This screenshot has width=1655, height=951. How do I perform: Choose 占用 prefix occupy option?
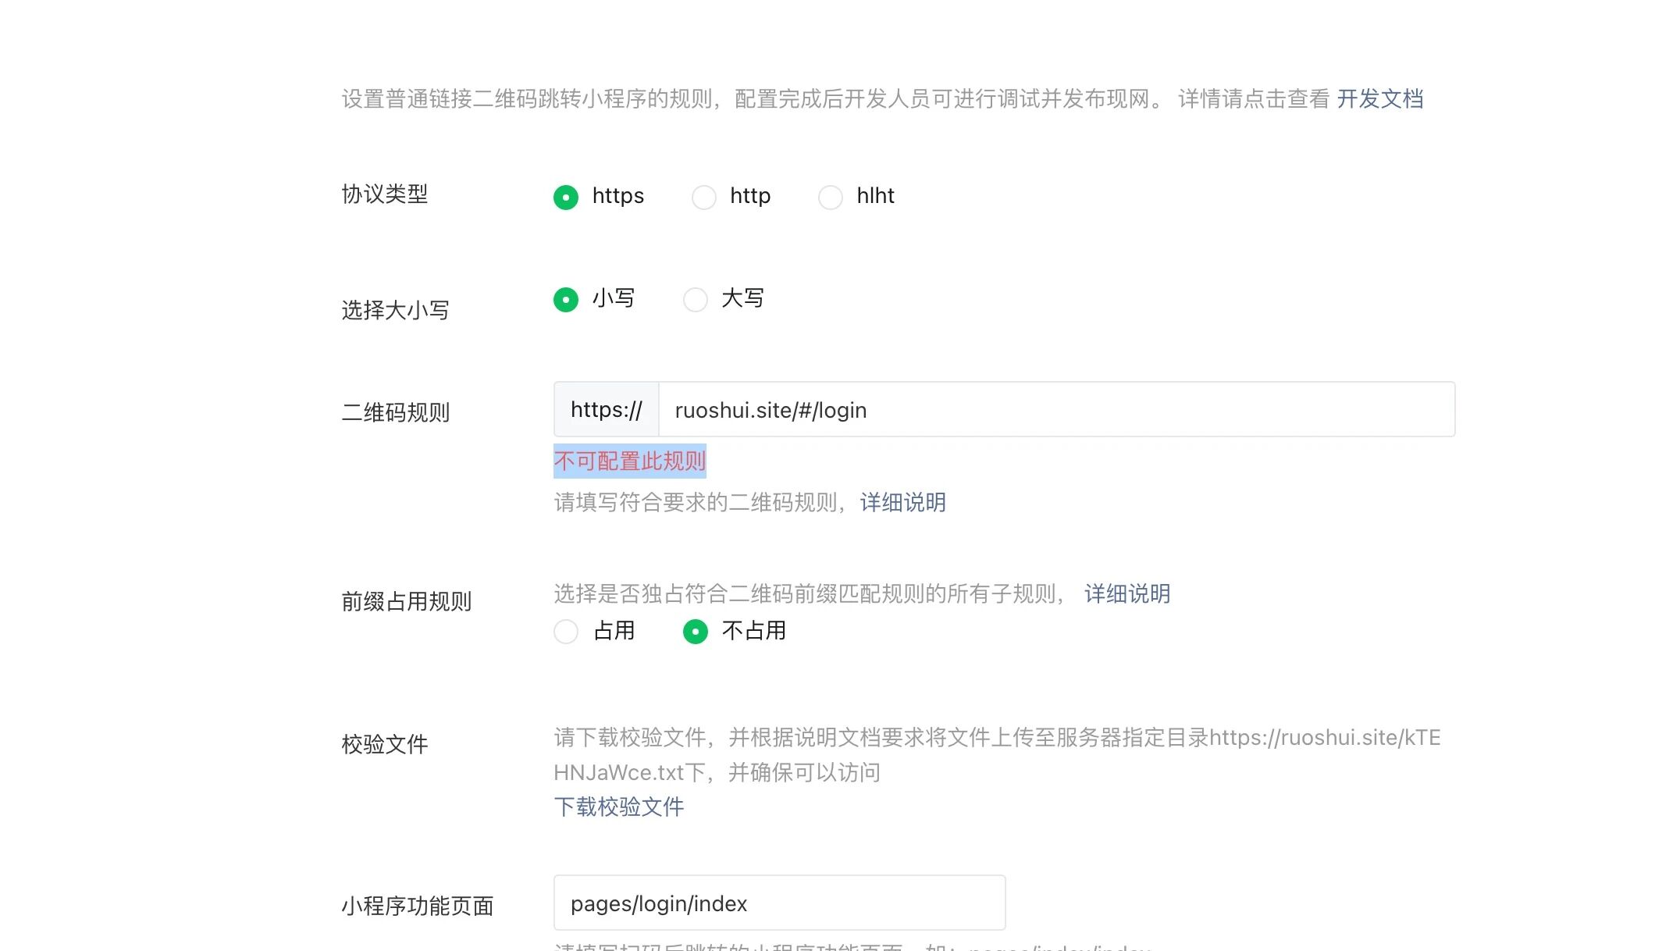566,631
